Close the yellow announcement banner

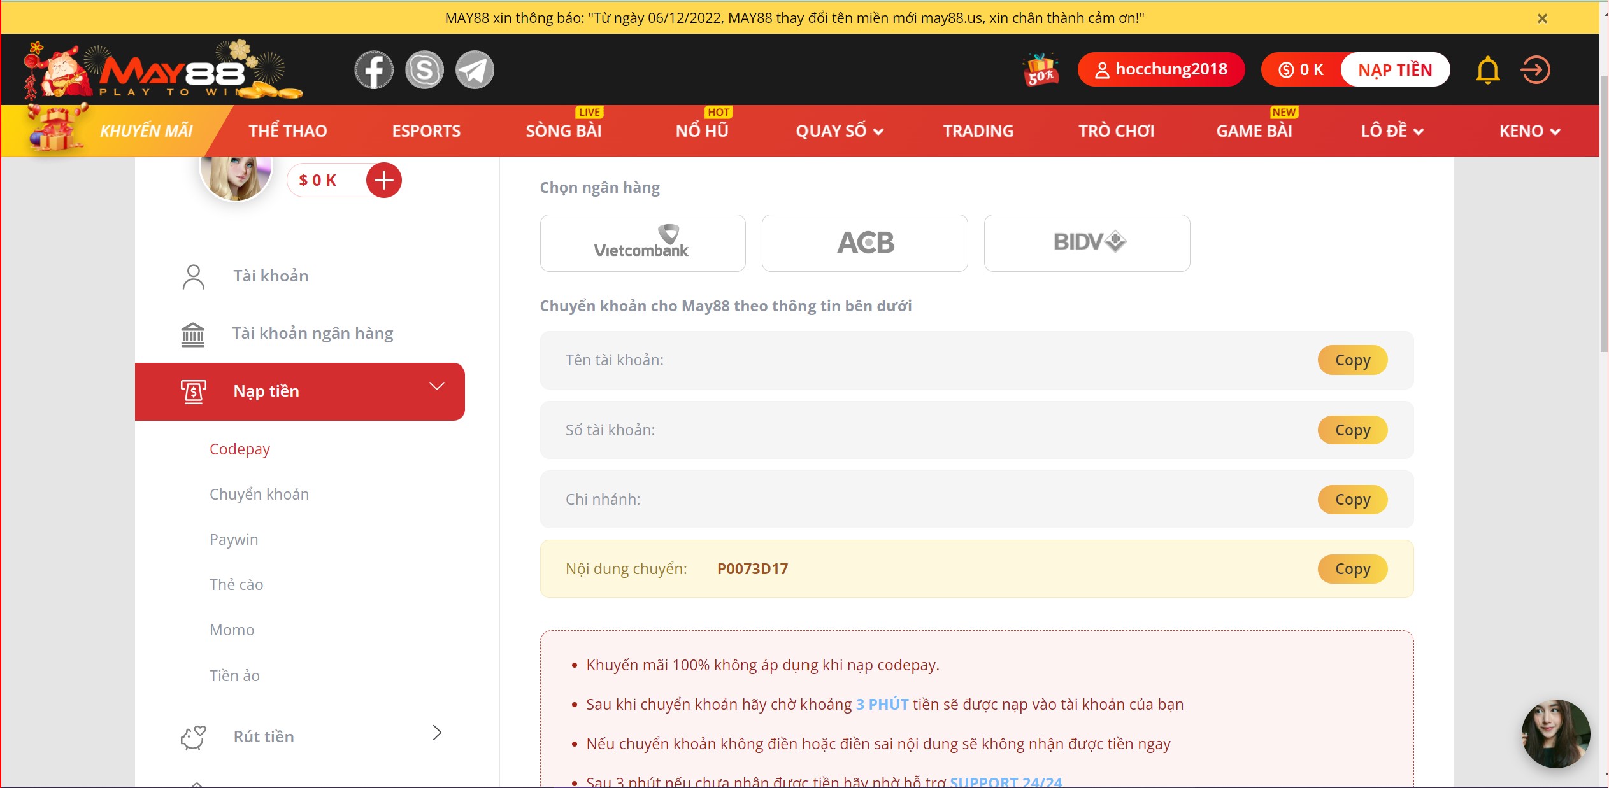point(1542,18)
